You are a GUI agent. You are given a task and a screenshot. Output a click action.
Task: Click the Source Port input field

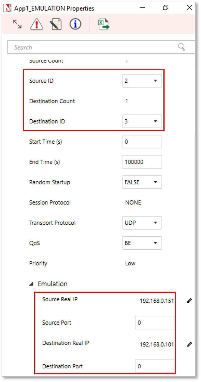(x=155, y=323)
